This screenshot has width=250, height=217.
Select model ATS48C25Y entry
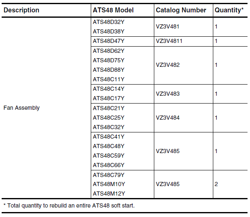coord(108,118)
